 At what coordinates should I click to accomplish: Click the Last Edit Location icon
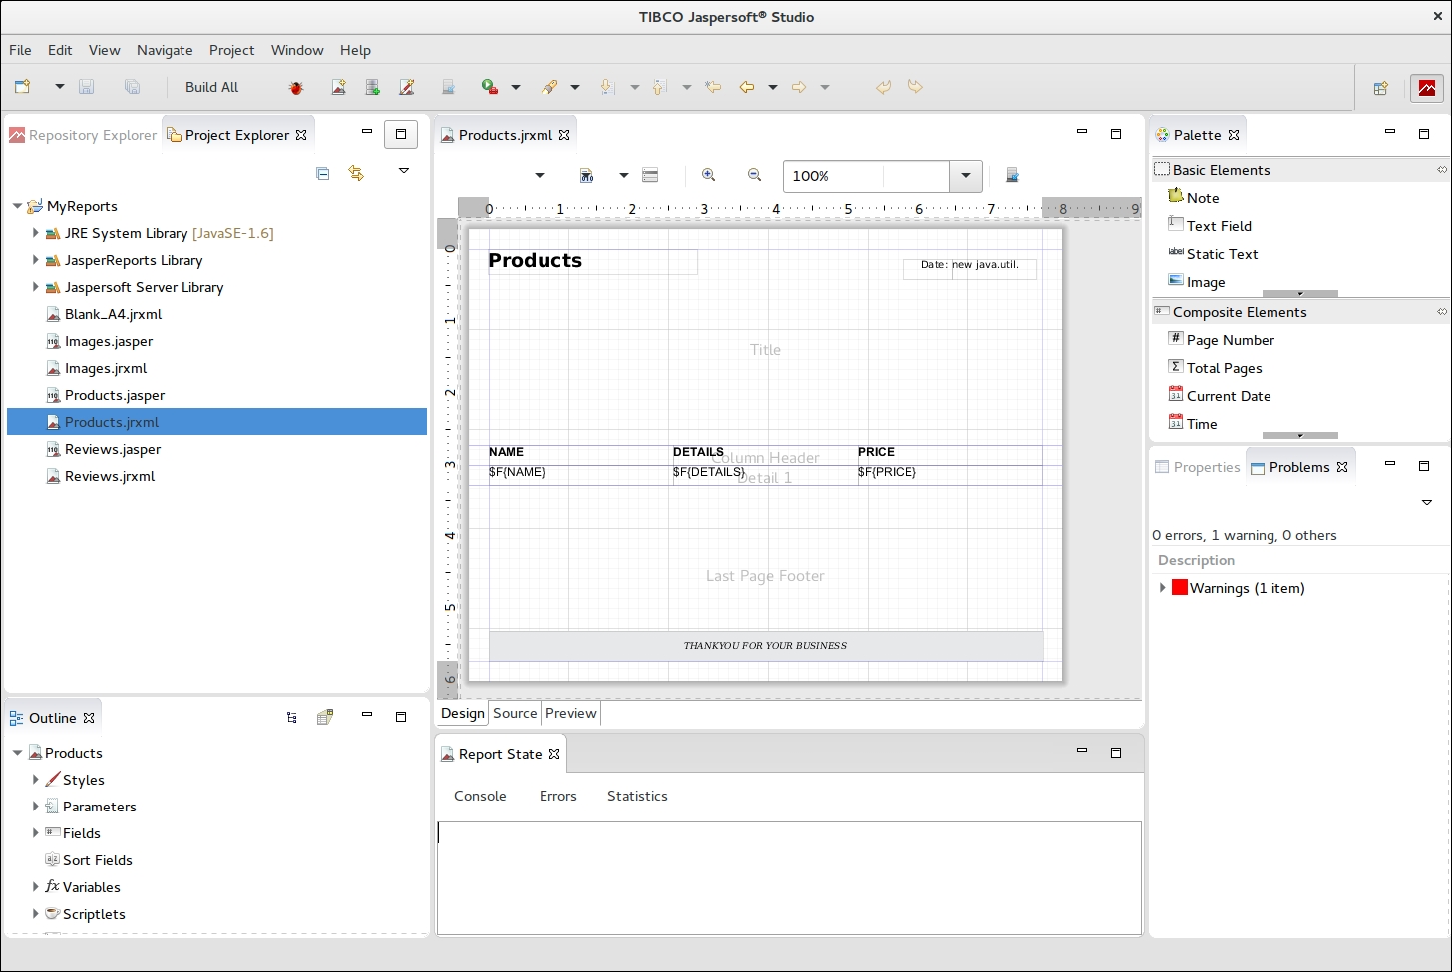713,87
